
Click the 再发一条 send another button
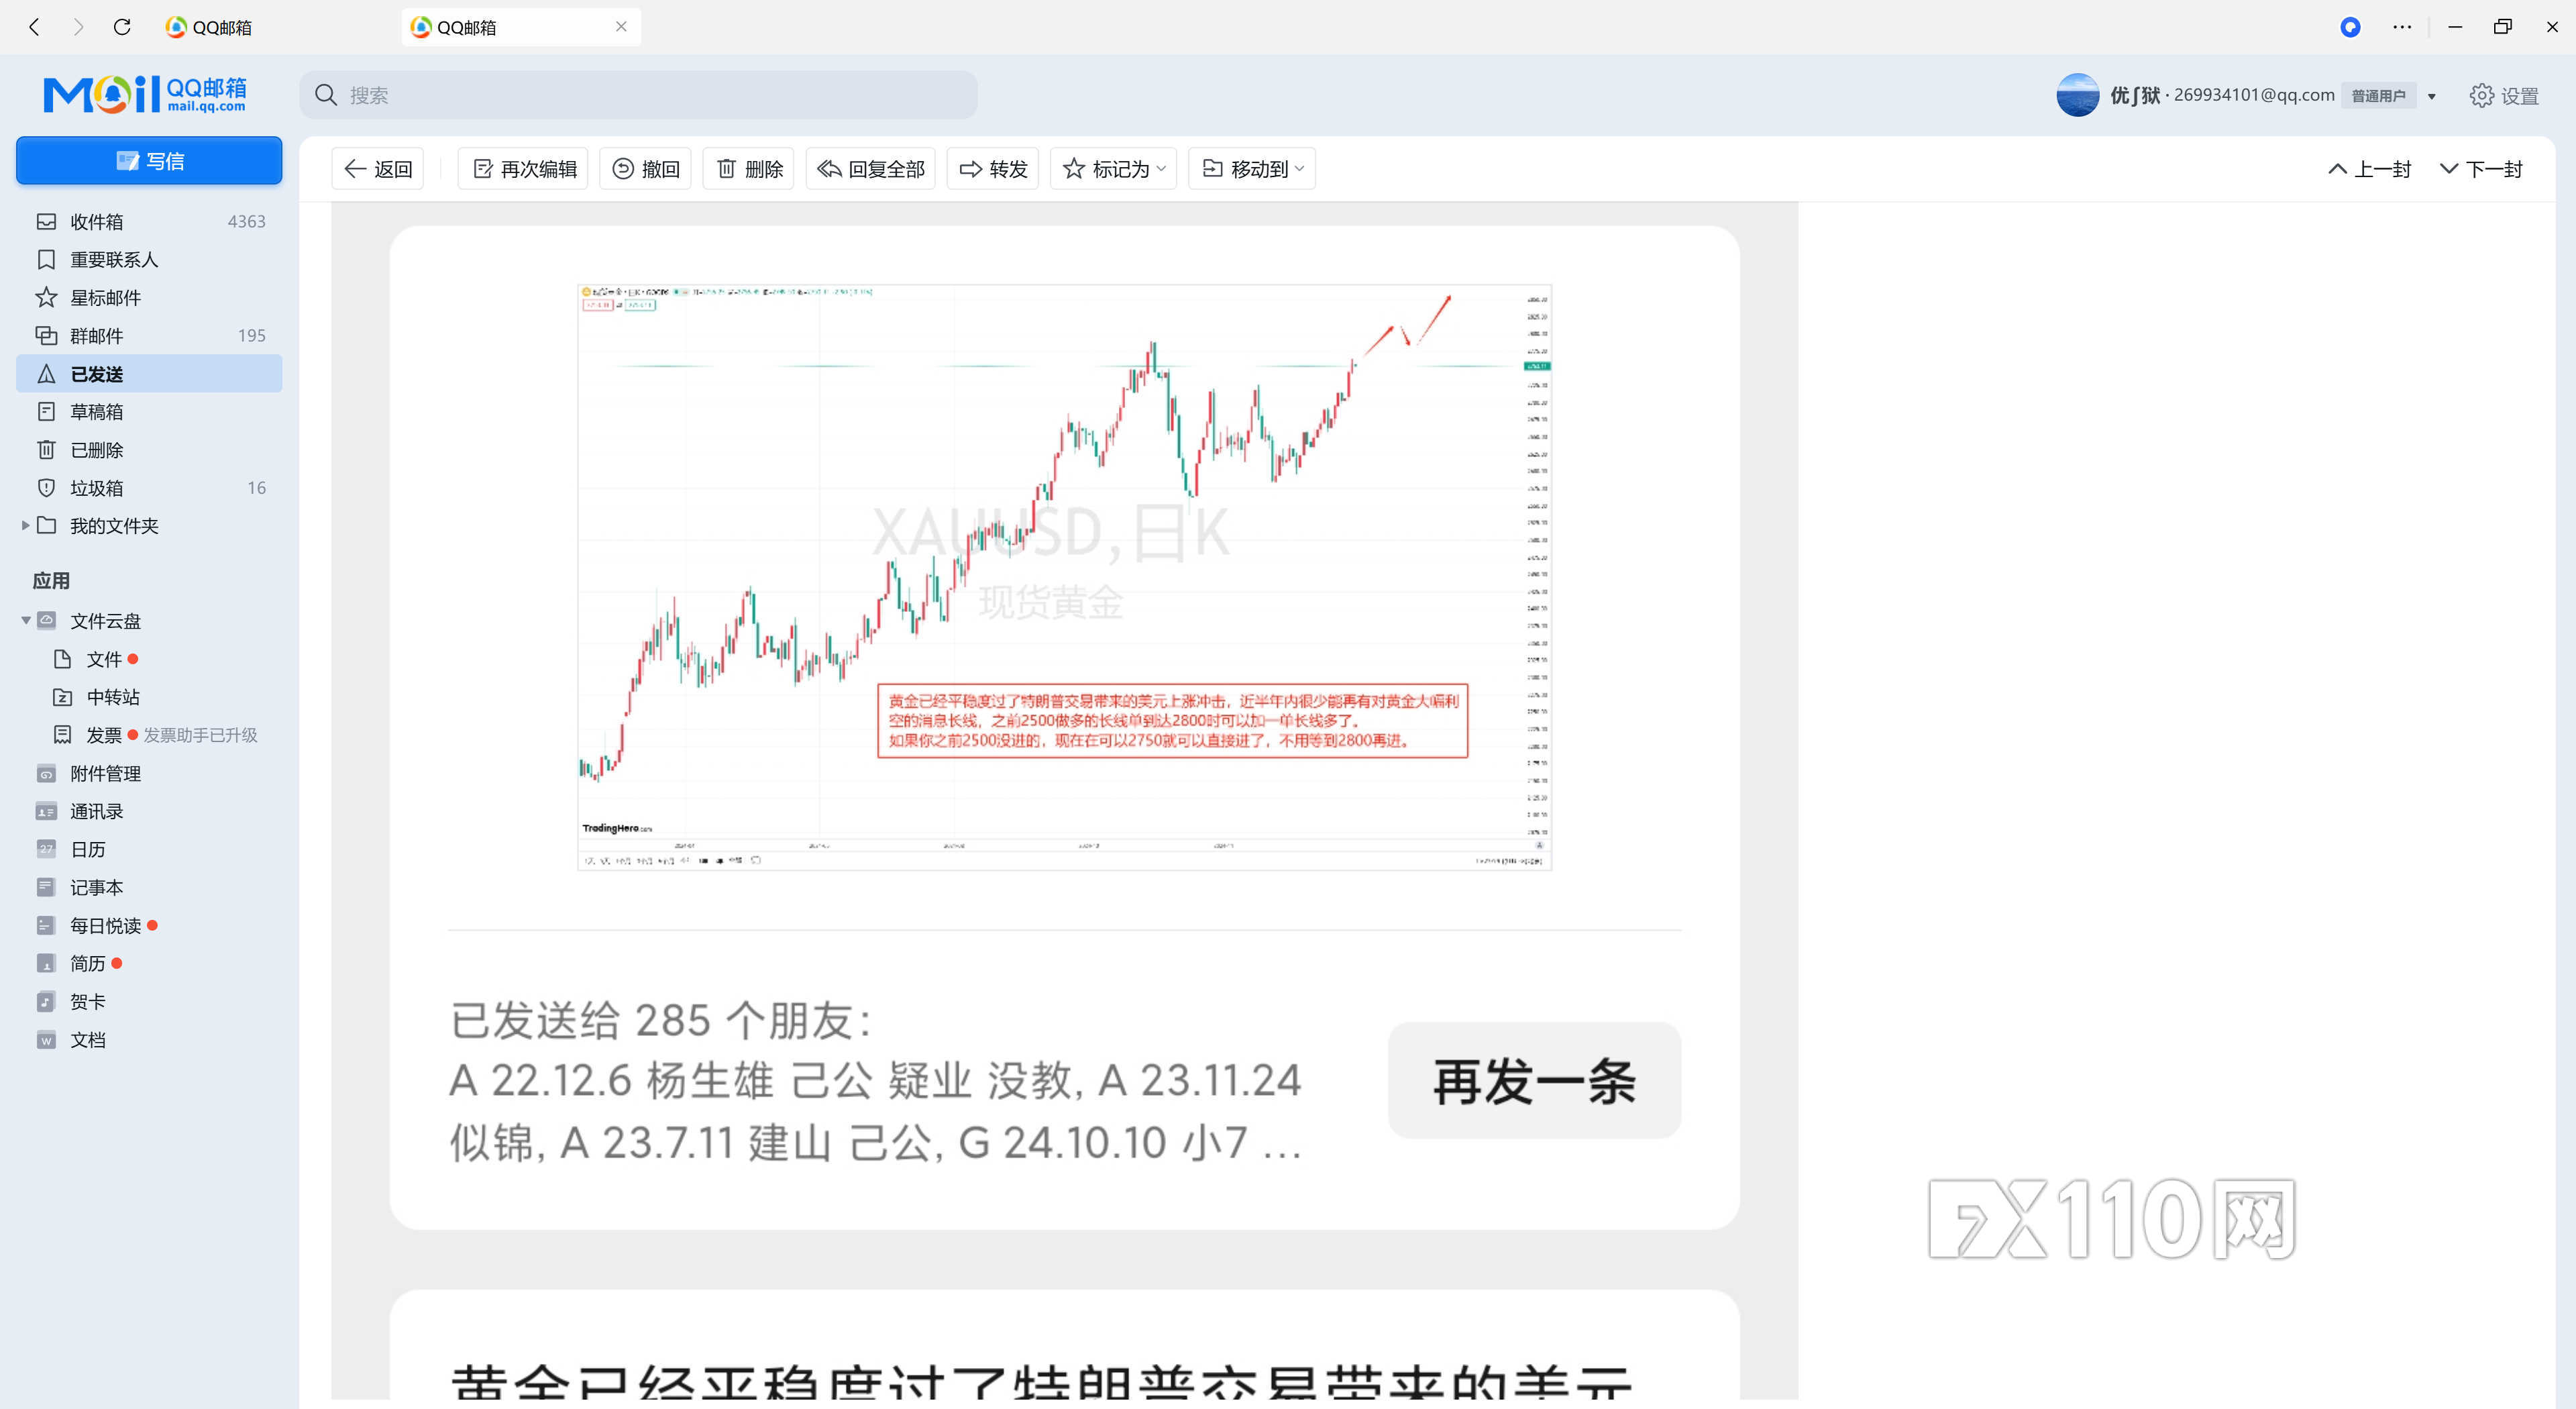coord(1534,1080)
